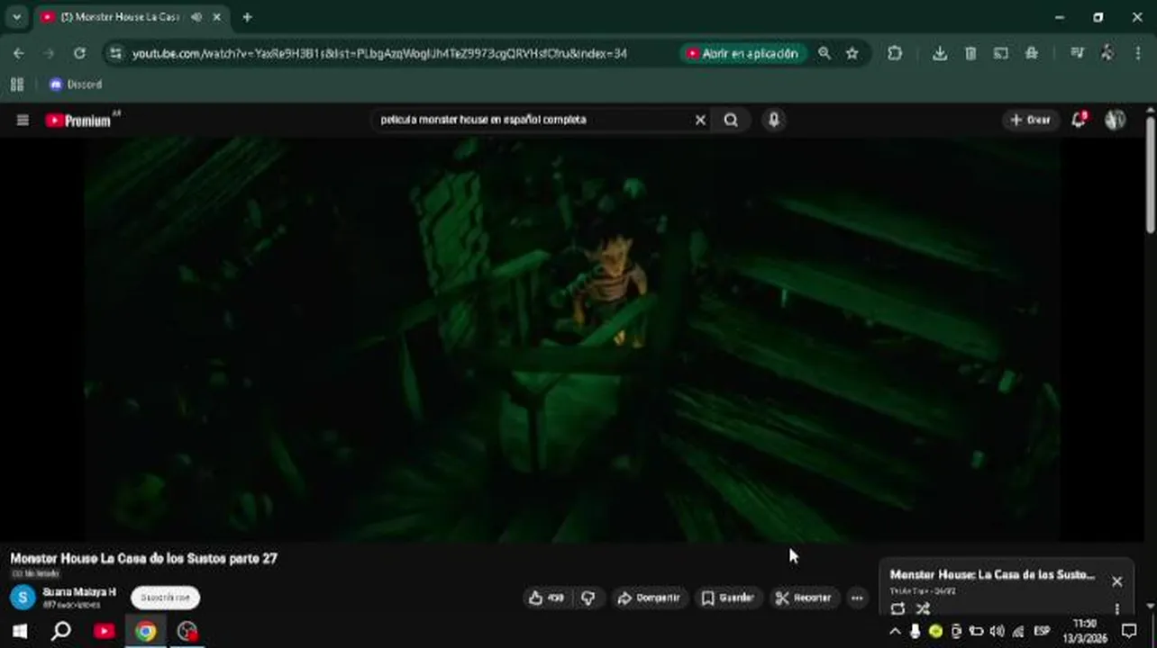
Task: Open Windows taskbar search
Action: (61, 631)
